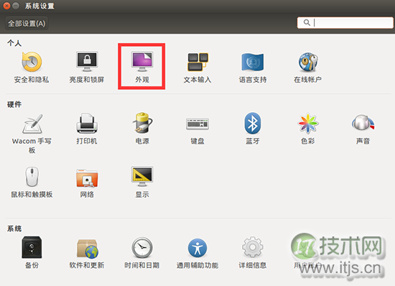
Task: Open Mouse & Touchpad (鼠标和触摸板) settings
Action: [x=32, y=183]
